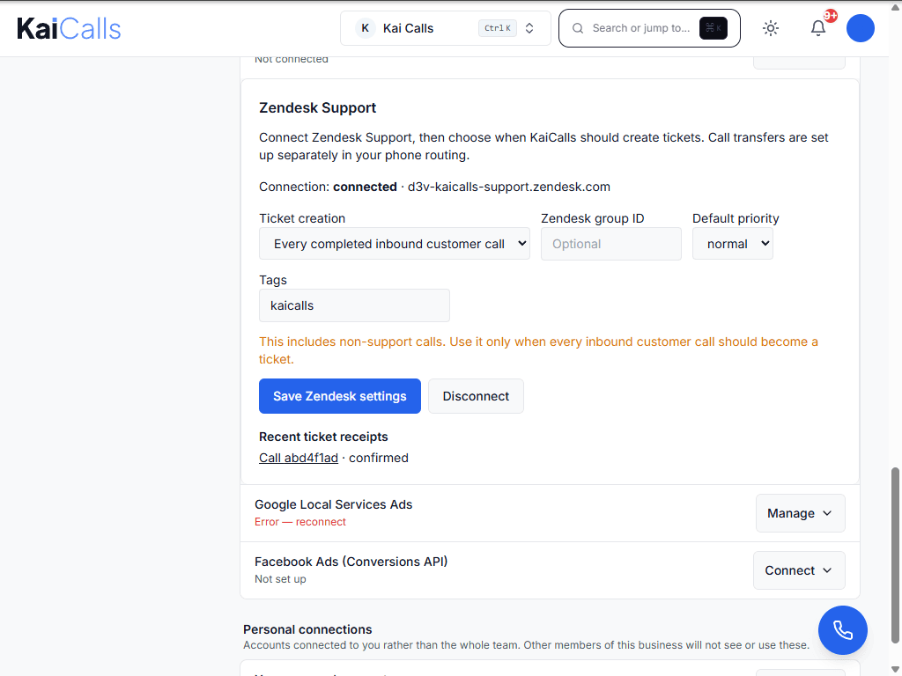The height and width of the screenshot is (676, 902).
Task: Open the blue user avatar menu
Action: tap(860, 28)
